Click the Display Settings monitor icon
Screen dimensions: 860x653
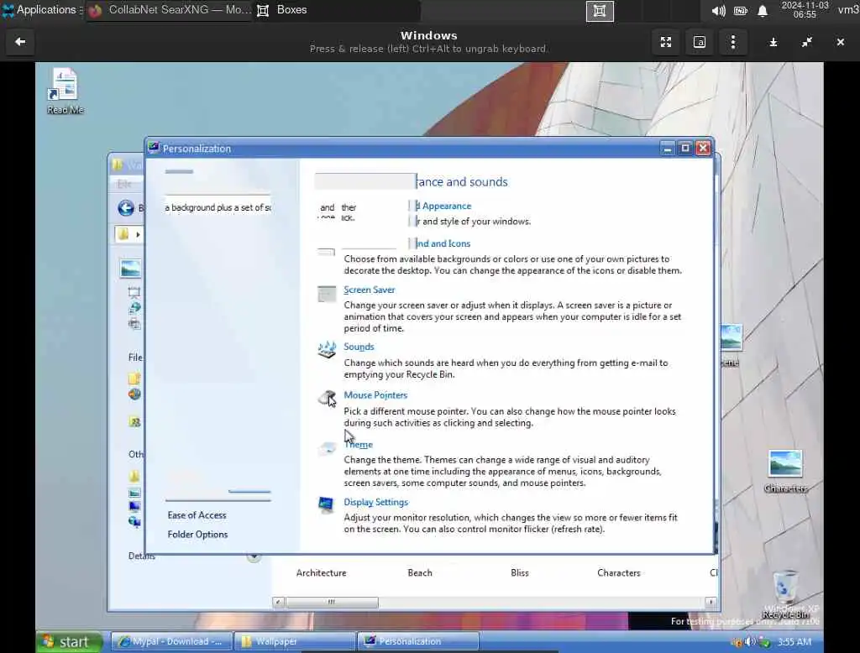click(x=326, y=504)
